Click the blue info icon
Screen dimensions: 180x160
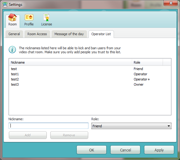point(12,50)
